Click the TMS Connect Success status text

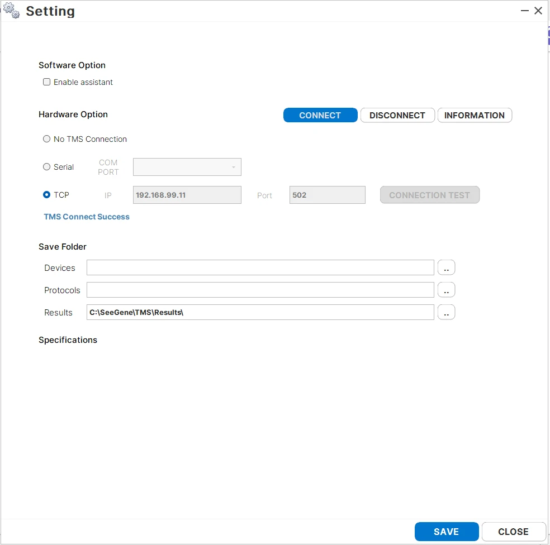click(87, 217)
